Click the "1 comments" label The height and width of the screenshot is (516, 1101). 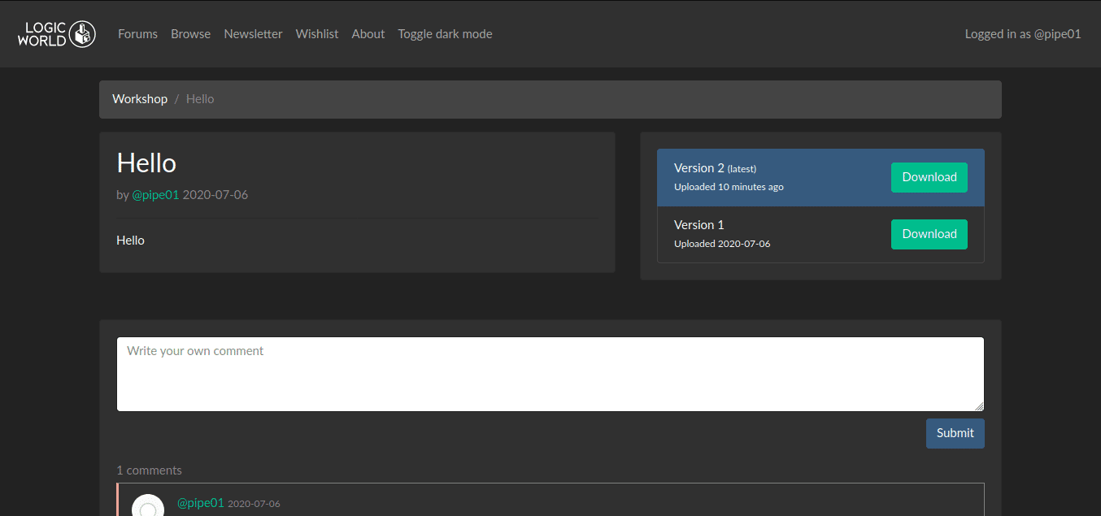coord(149,470)
